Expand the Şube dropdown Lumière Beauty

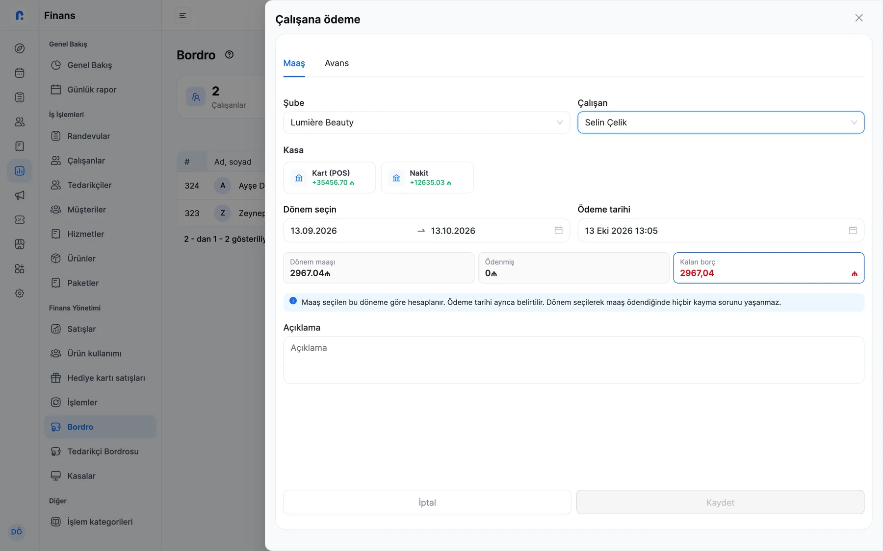tap(427, 122)
